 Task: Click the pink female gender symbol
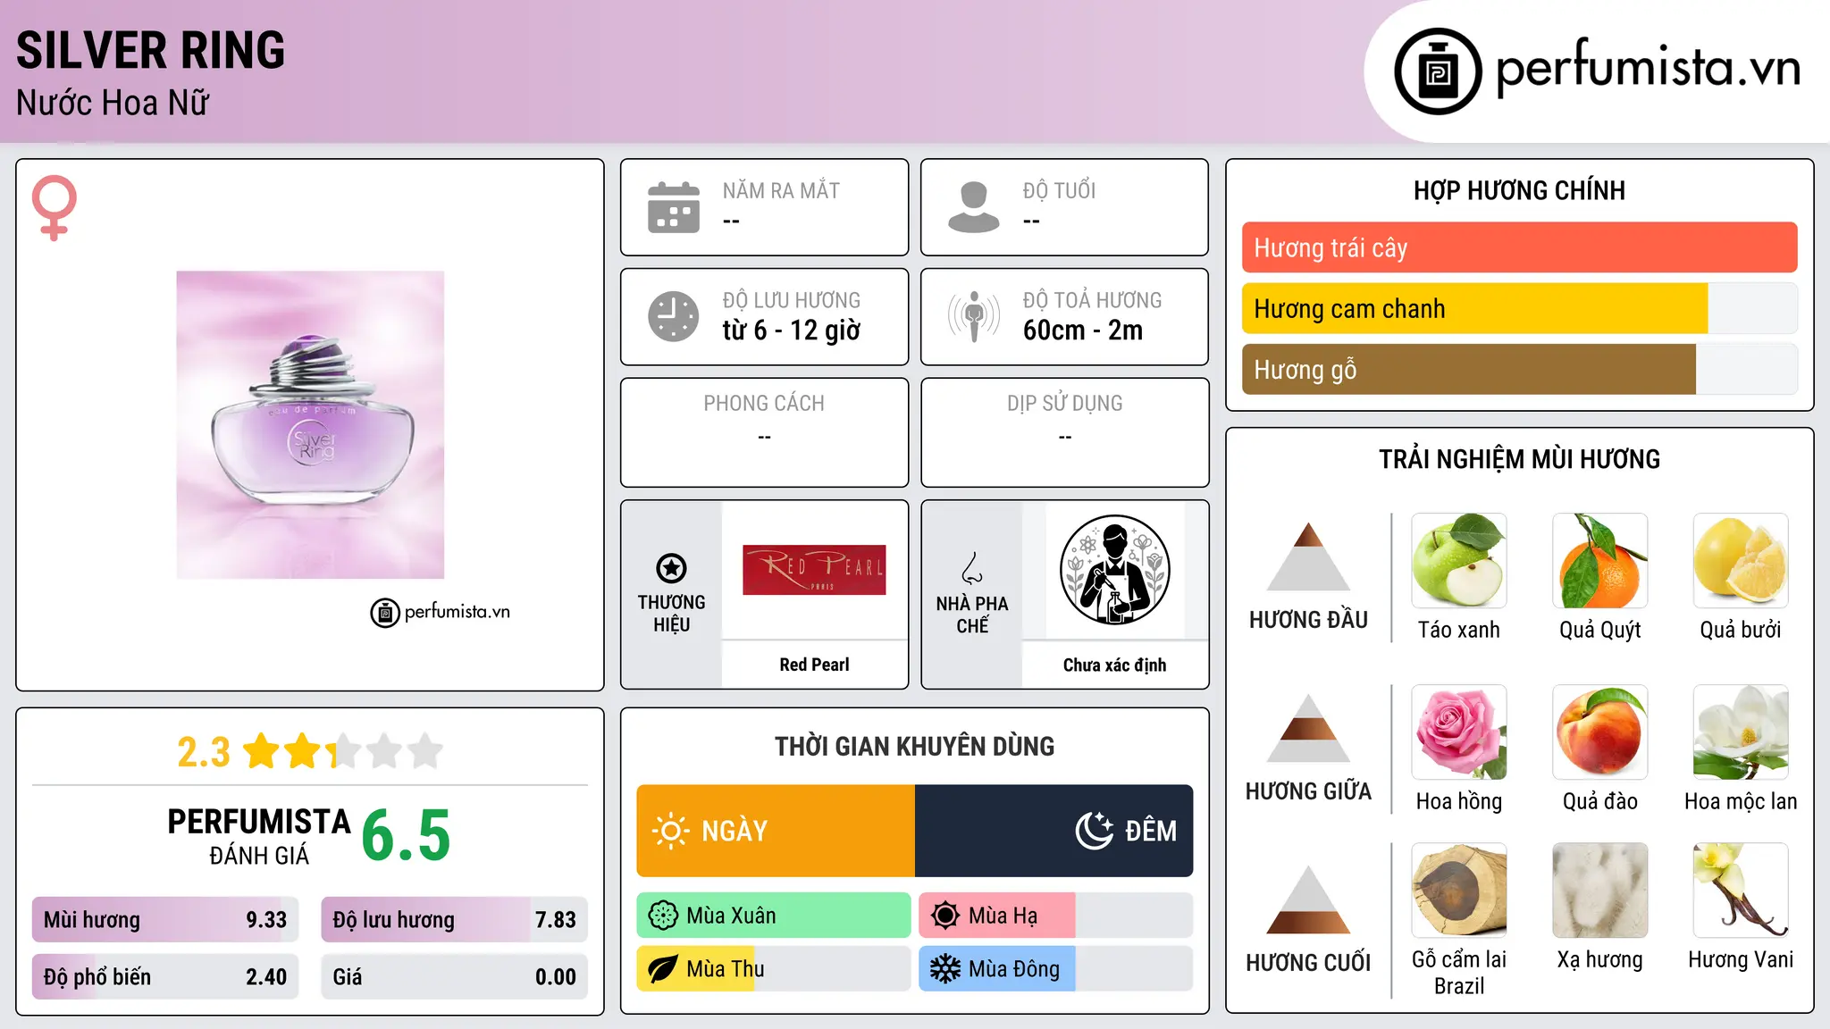(55, 208)
